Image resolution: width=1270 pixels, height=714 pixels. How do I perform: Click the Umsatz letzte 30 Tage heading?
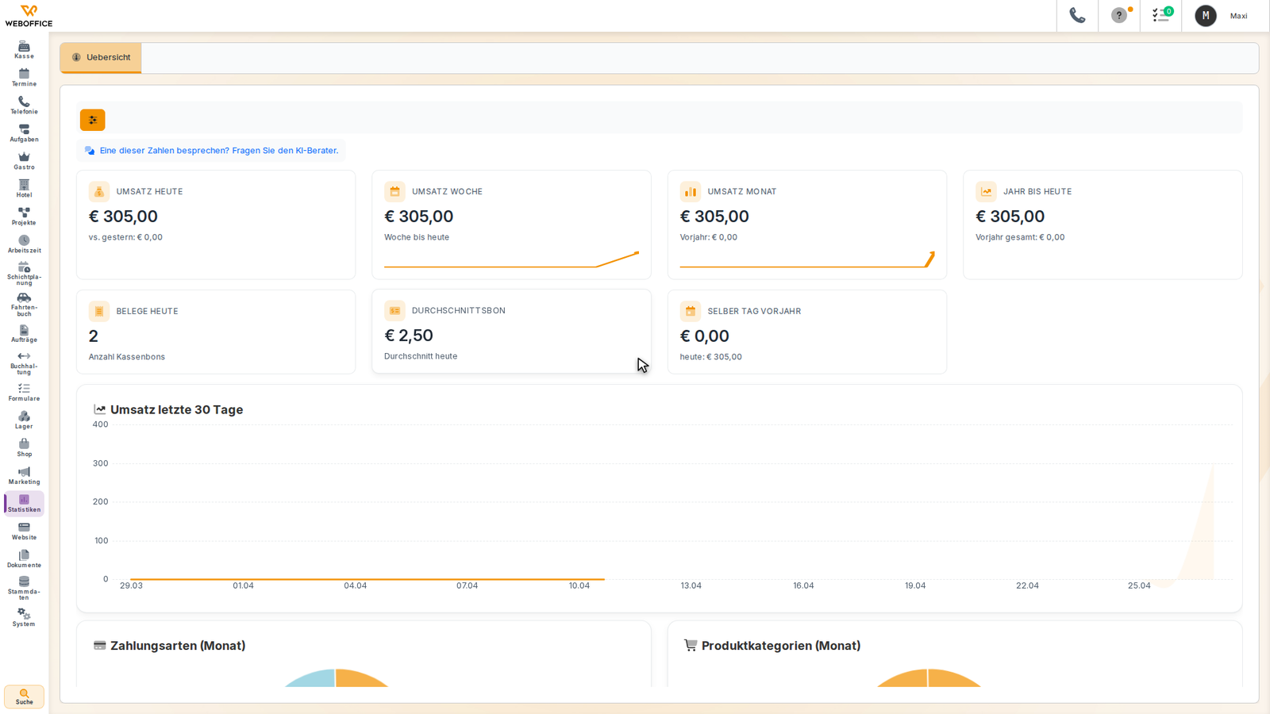pos(176,409)
